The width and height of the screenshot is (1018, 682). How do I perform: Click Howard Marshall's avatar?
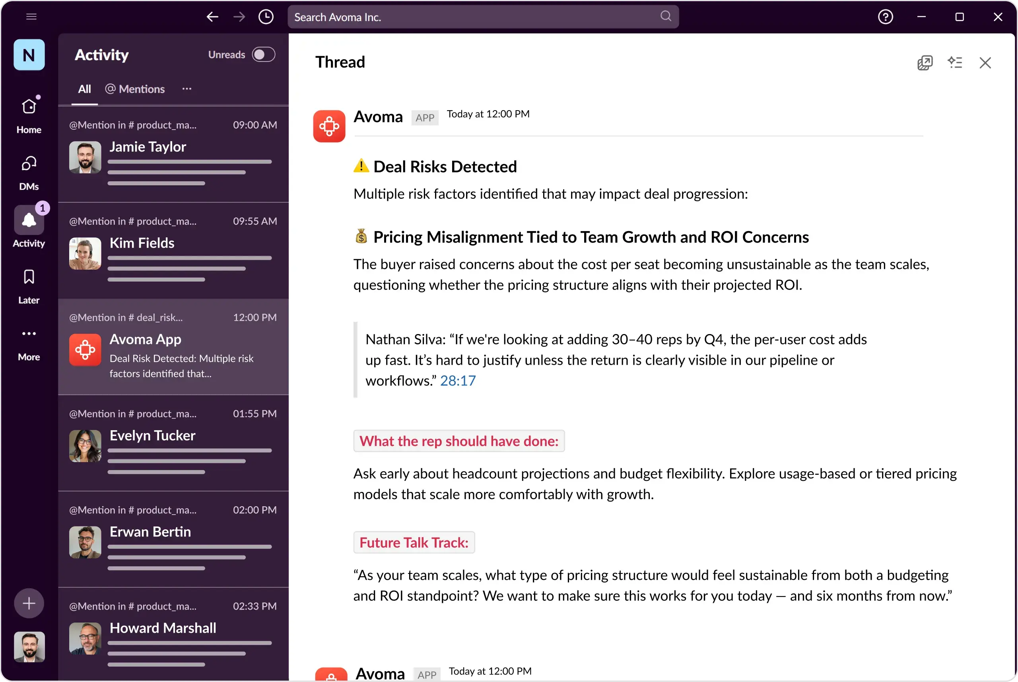[x=85, y=638]
